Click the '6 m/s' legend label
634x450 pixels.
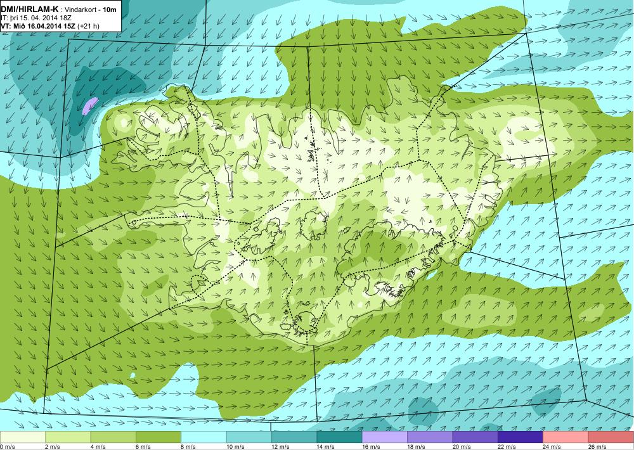pos(143,447)
